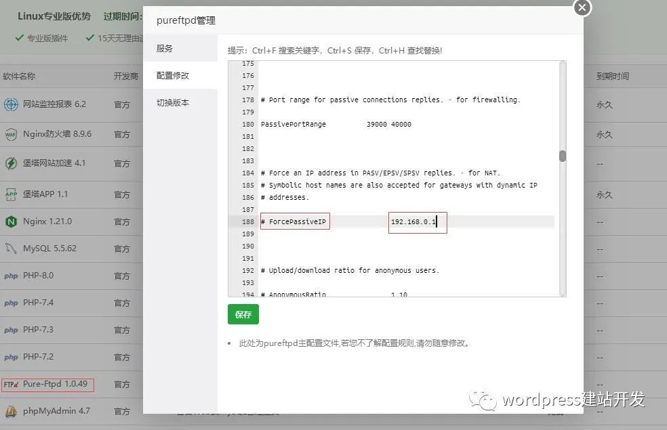Click line number 176 in the gutter

tap(248, 76)
